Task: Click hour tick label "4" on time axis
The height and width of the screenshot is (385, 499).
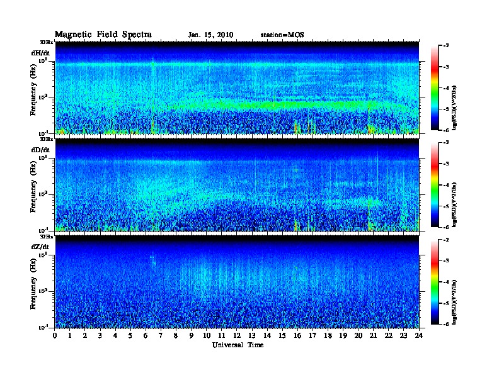Action: click(x=115, y=335)
